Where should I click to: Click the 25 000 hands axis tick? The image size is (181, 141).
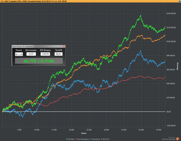coord(89,130)
